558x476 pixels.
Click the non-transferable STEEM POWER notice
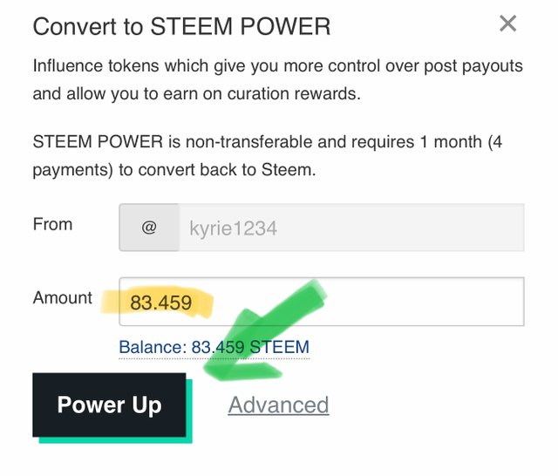pyautogui.click(x=267, y=156)
